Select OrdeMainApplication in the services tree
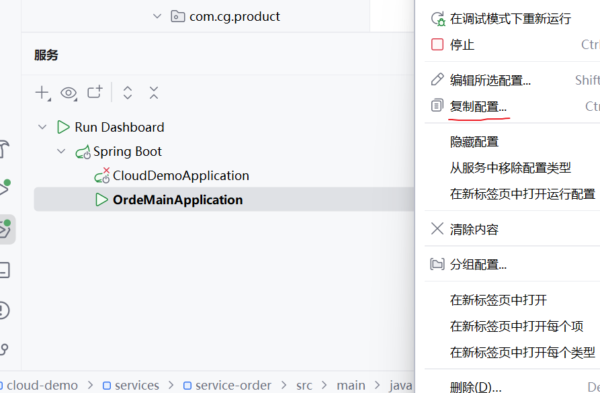The image size is (600, 393). (224, 200)
